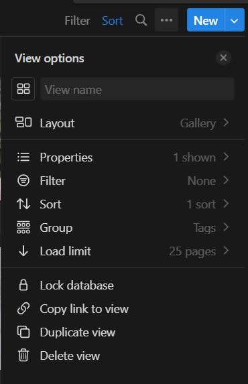This screenshot has width=248, height=384.
Task: Click the blue Sort button in the toolbar
Action: [x=113, y=21]
